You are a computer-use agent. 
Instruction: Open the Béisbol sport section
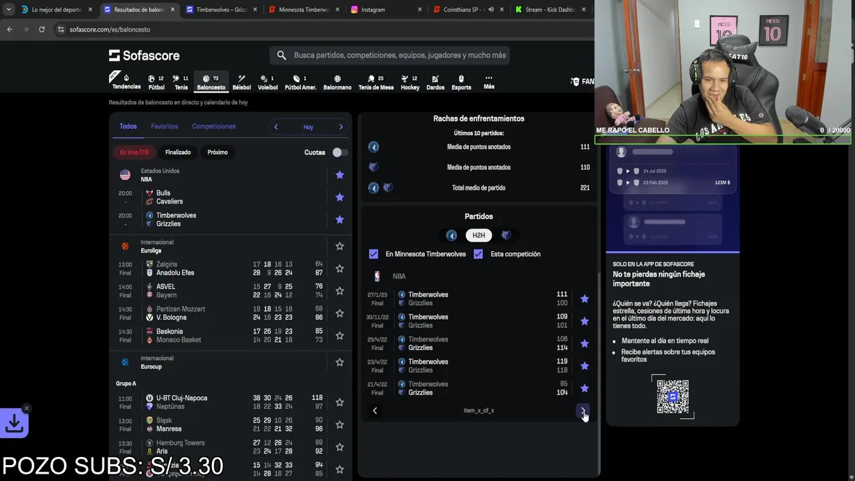tap(242, 82)
